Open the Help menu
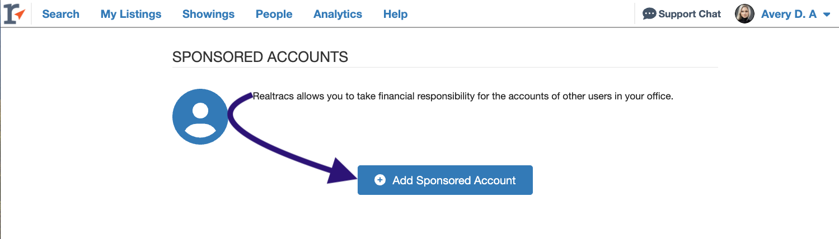 tap(395, 14)
